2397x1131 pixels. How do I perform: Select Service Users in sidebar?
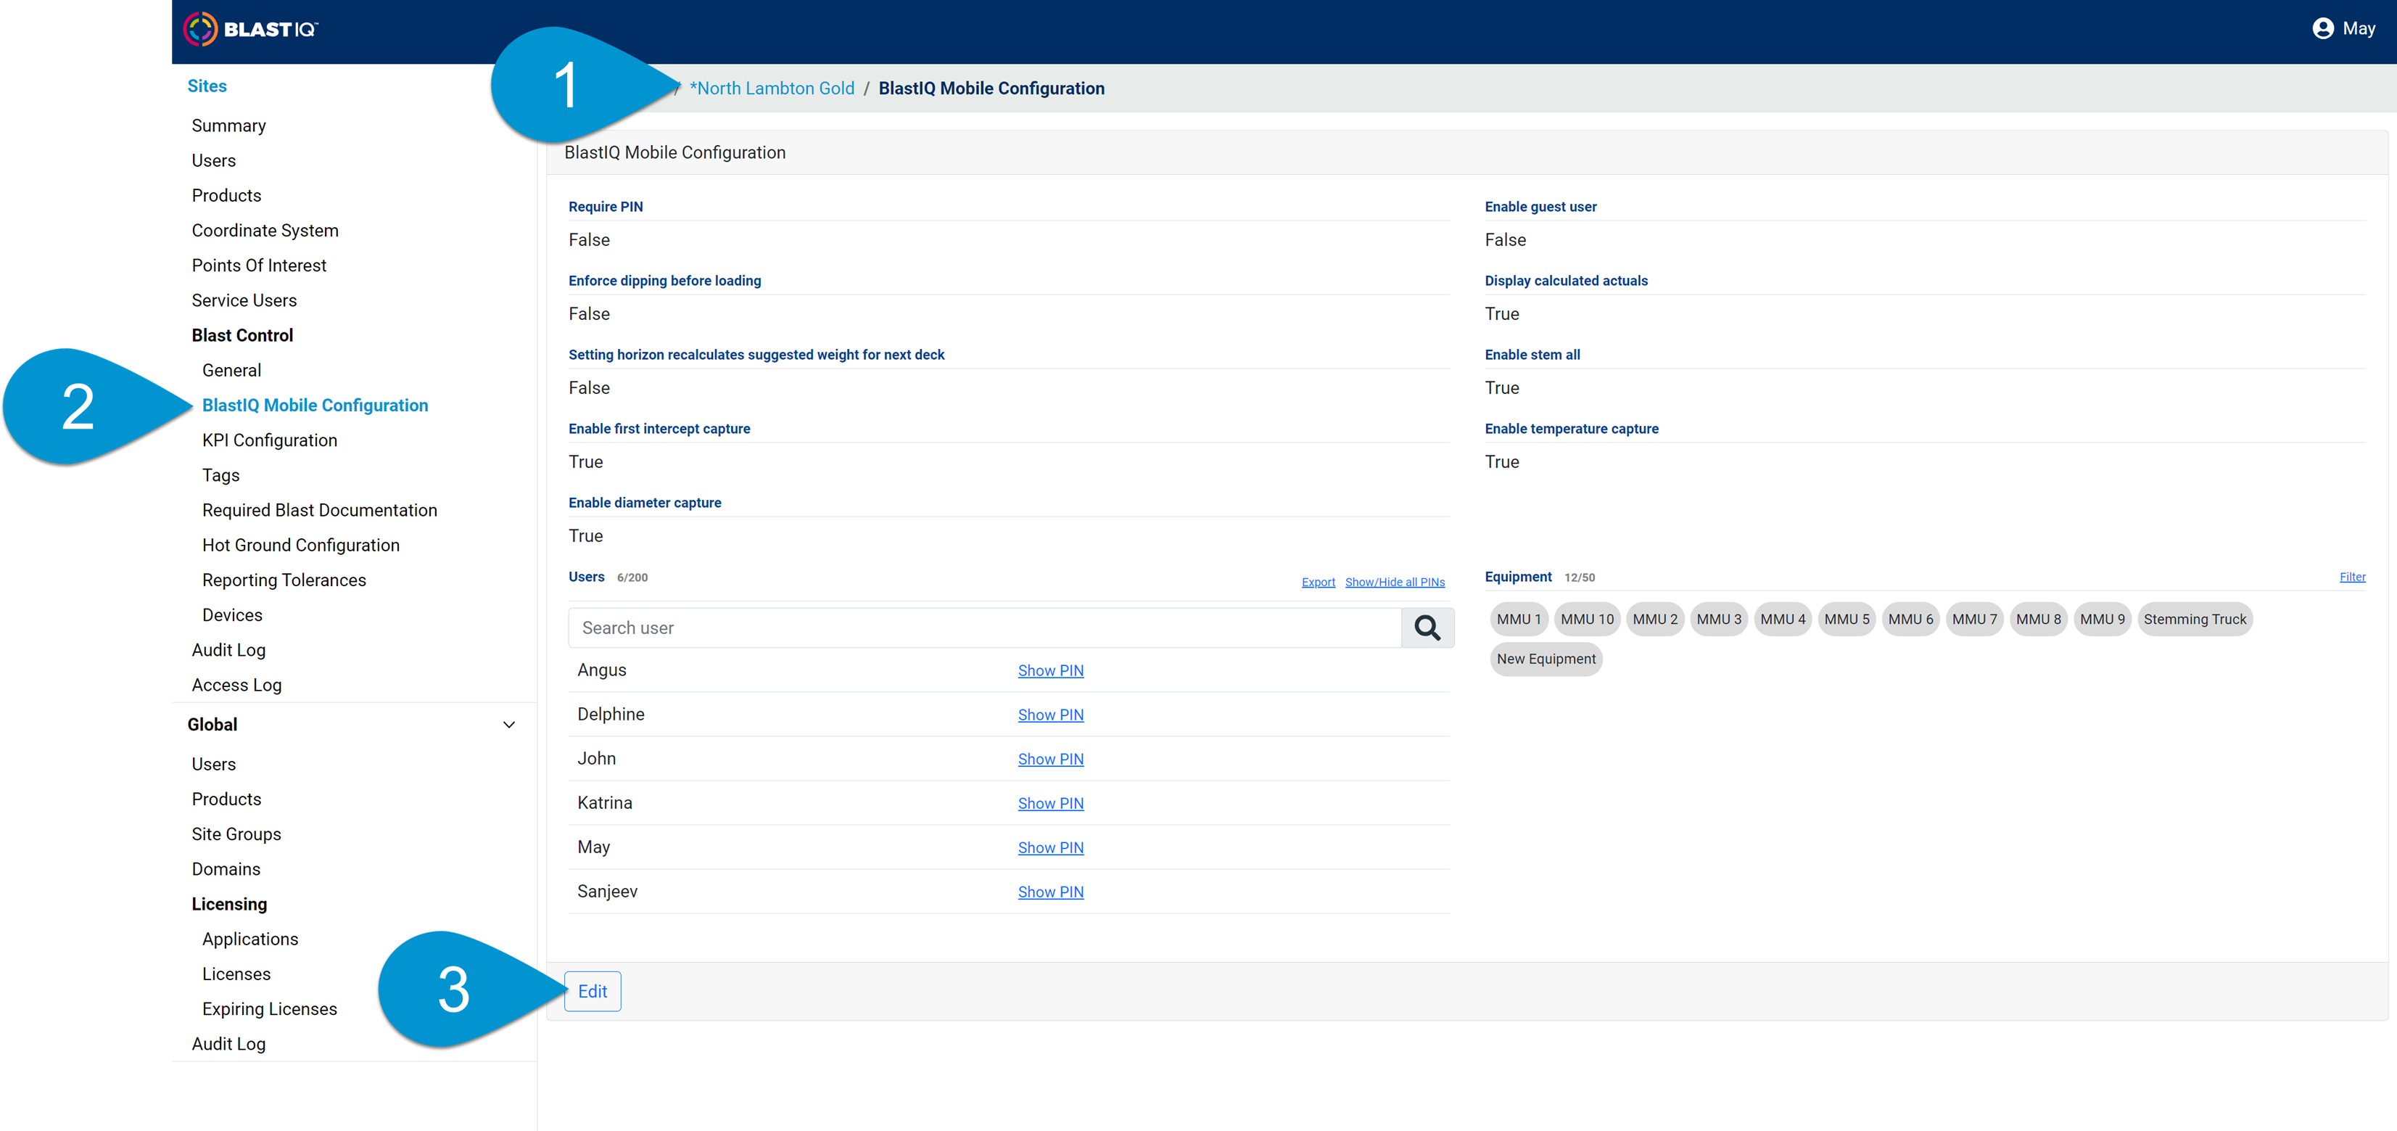point(244,300)
